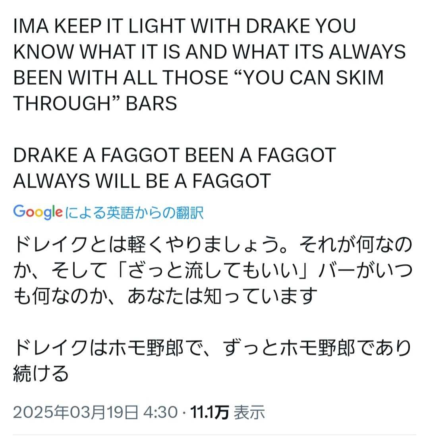Open the 'による英語からの翻訳' translation link

coord(135,213)
